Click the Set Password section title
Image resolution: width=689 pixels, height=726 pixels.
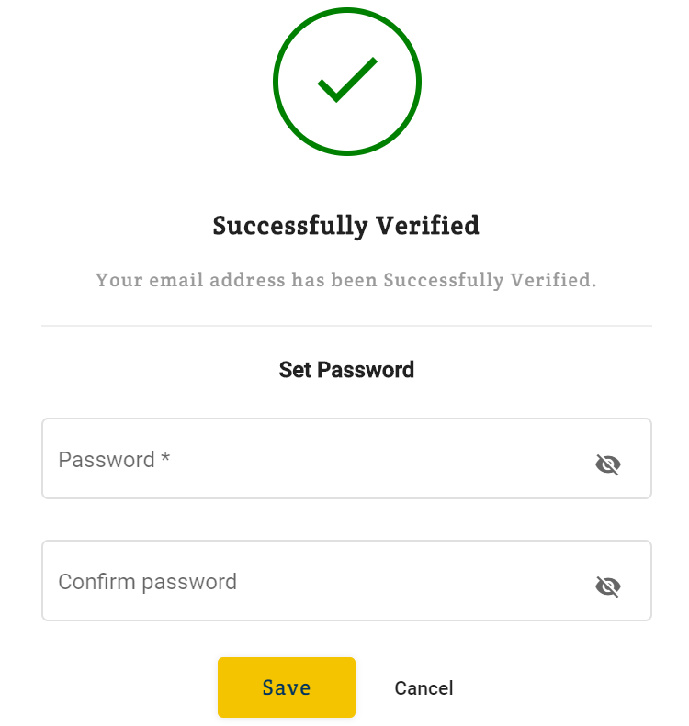click(x=346, y=370)
